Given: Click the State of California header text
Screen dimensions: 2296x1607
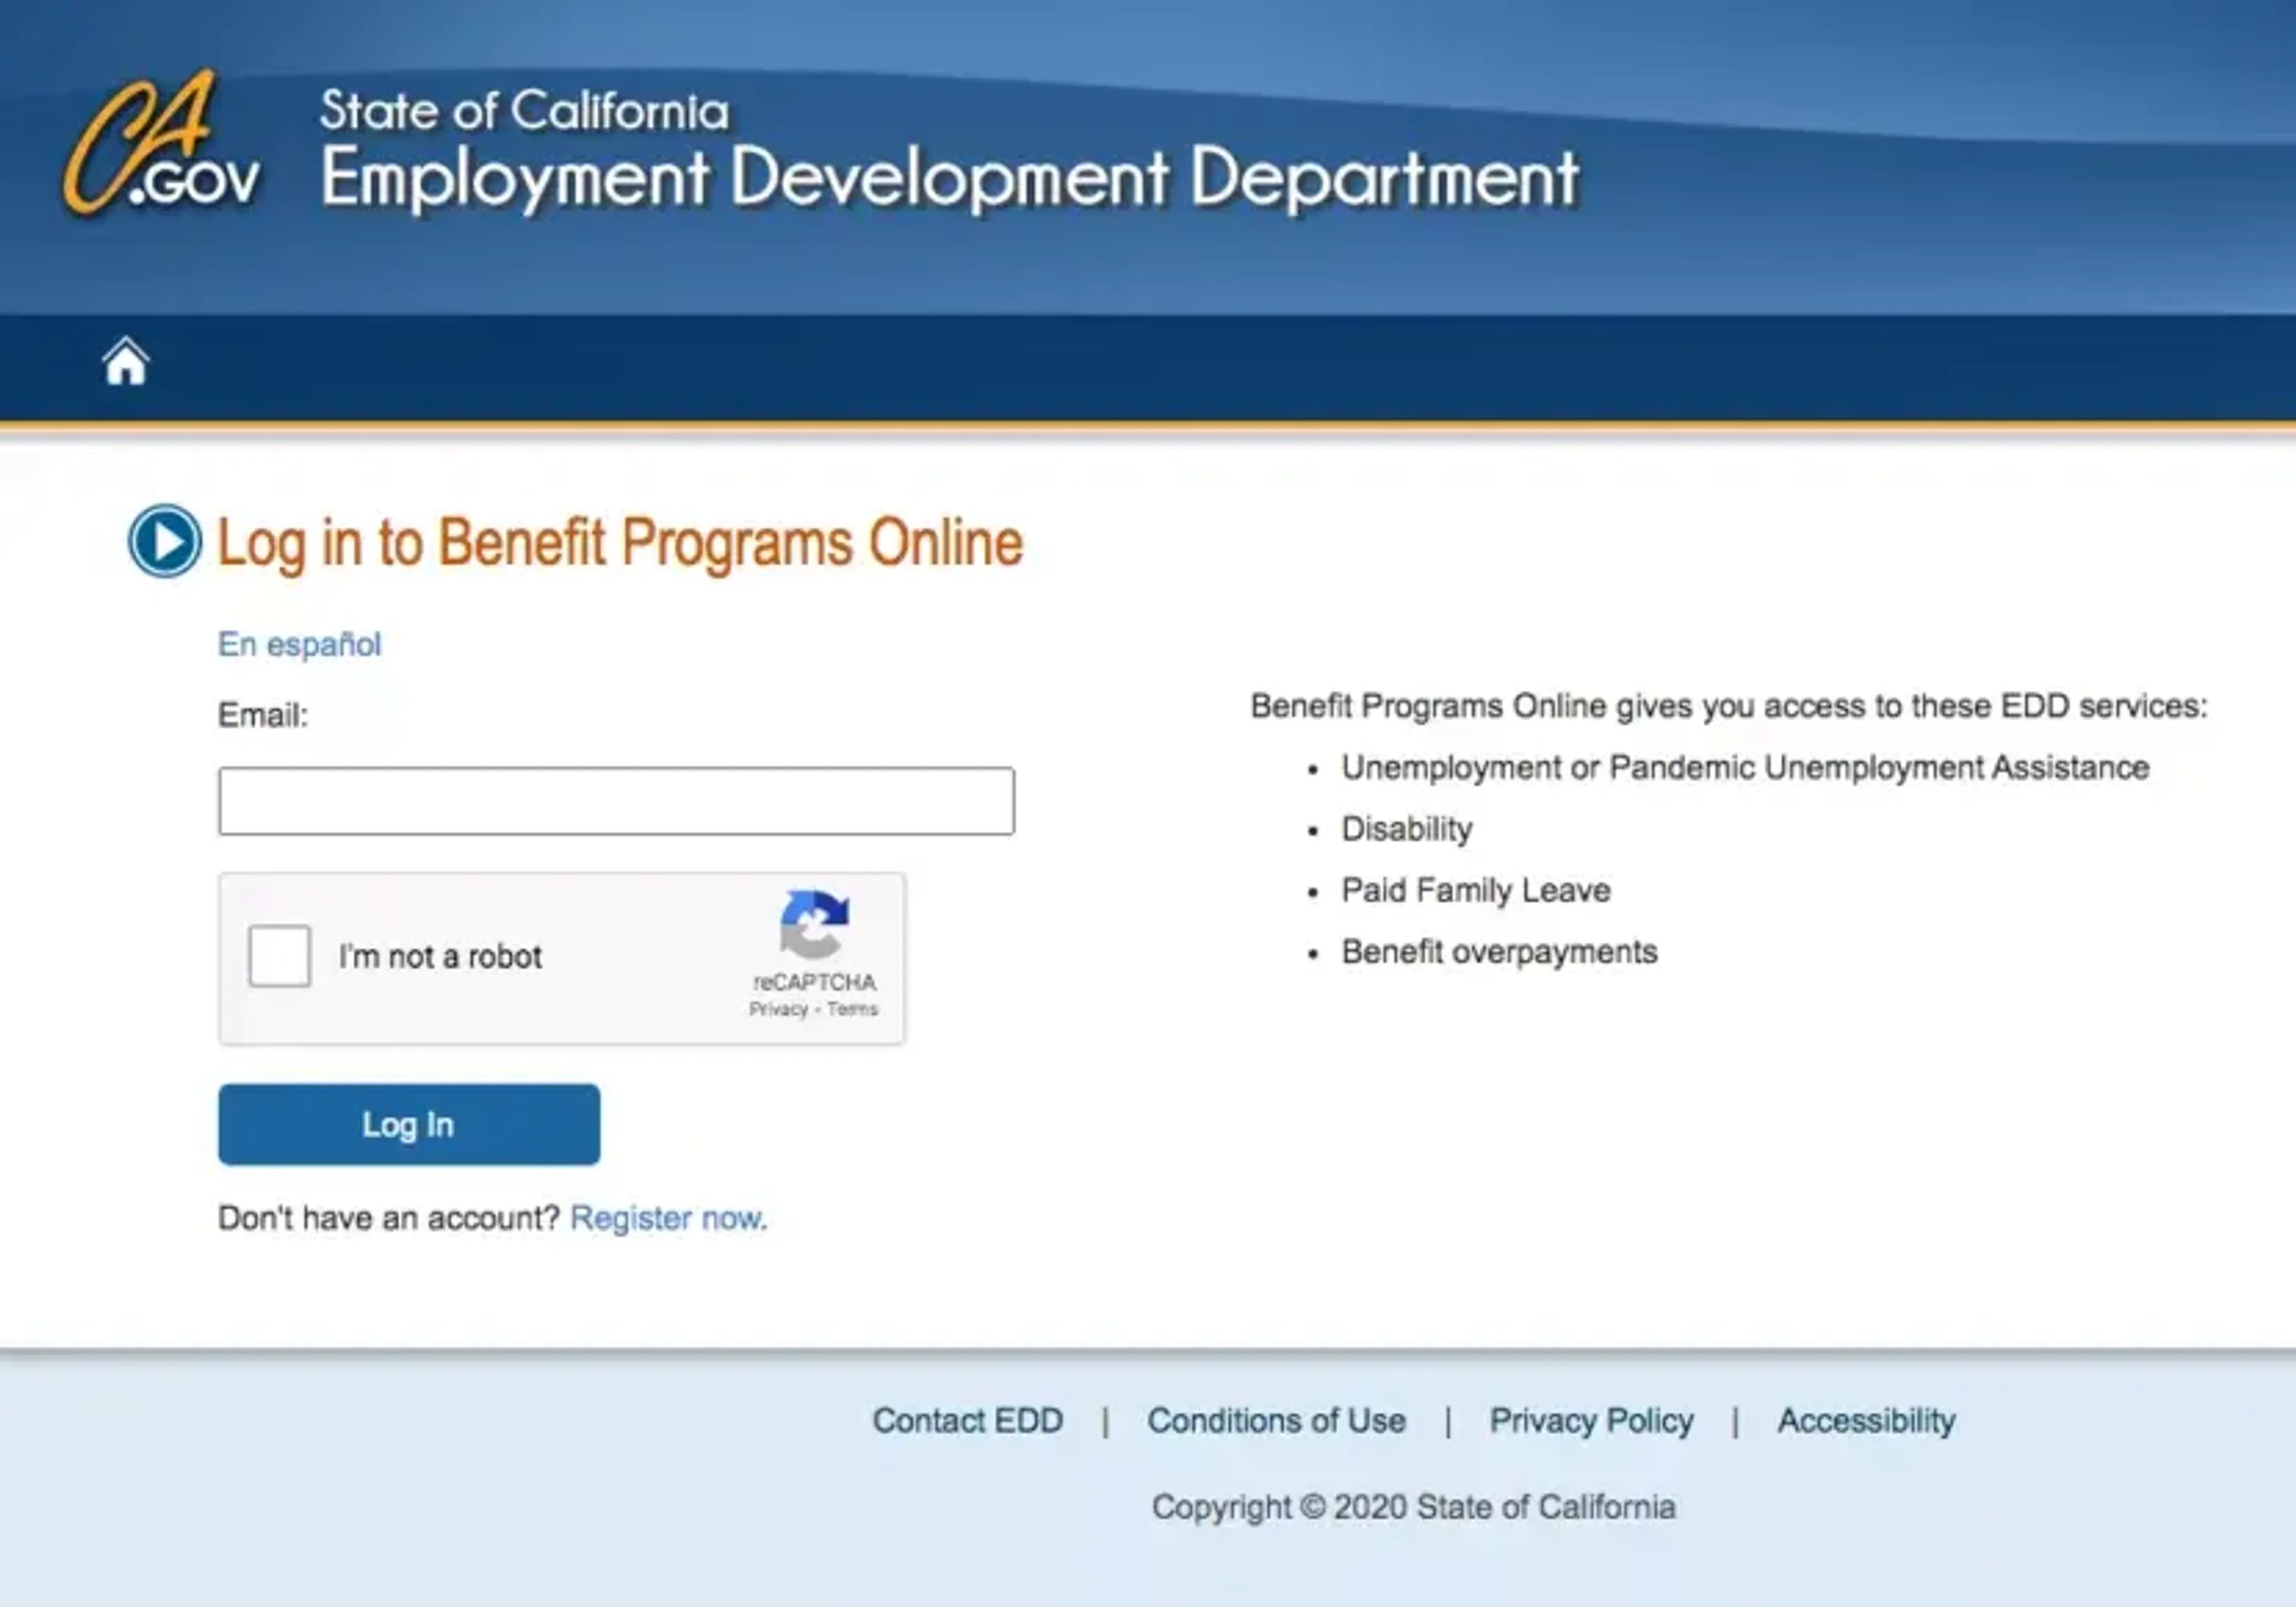Looking at the screenshot, I should click(525, 110).
